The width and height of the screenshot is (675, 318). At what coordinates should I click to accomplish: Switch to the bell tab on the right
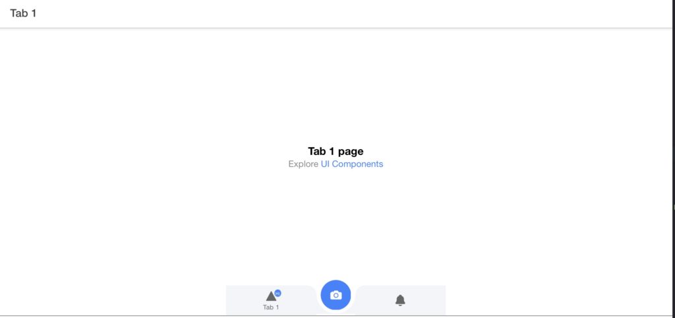(400, 300)
